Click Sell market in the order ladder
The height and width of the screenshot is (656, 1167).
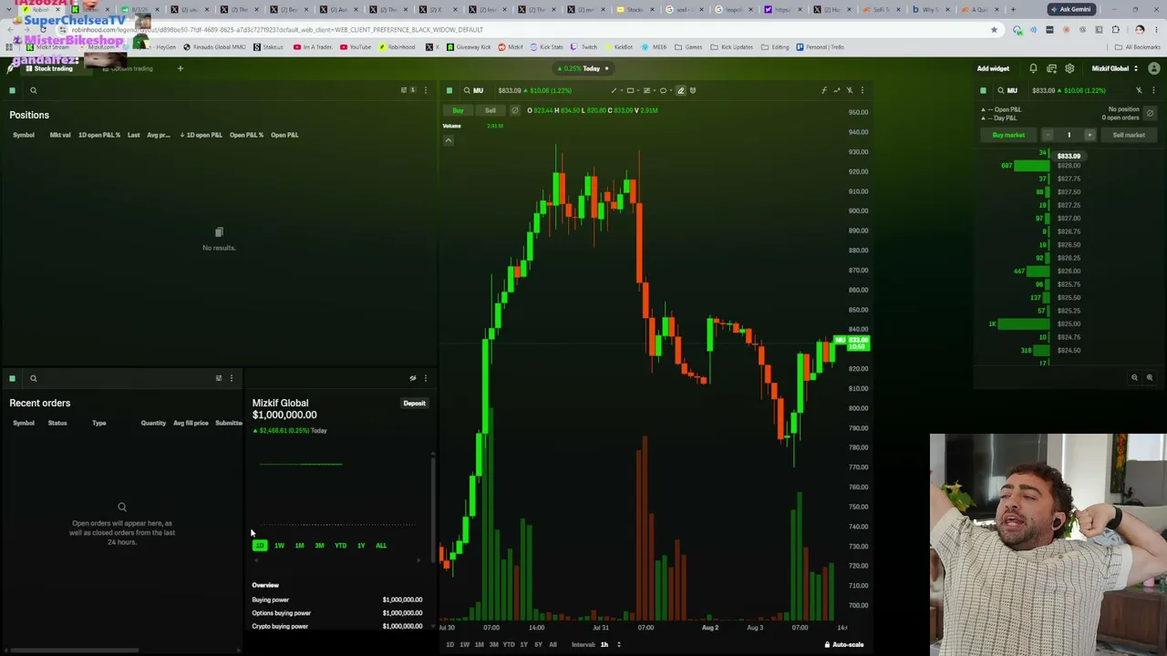[1128, 135]
